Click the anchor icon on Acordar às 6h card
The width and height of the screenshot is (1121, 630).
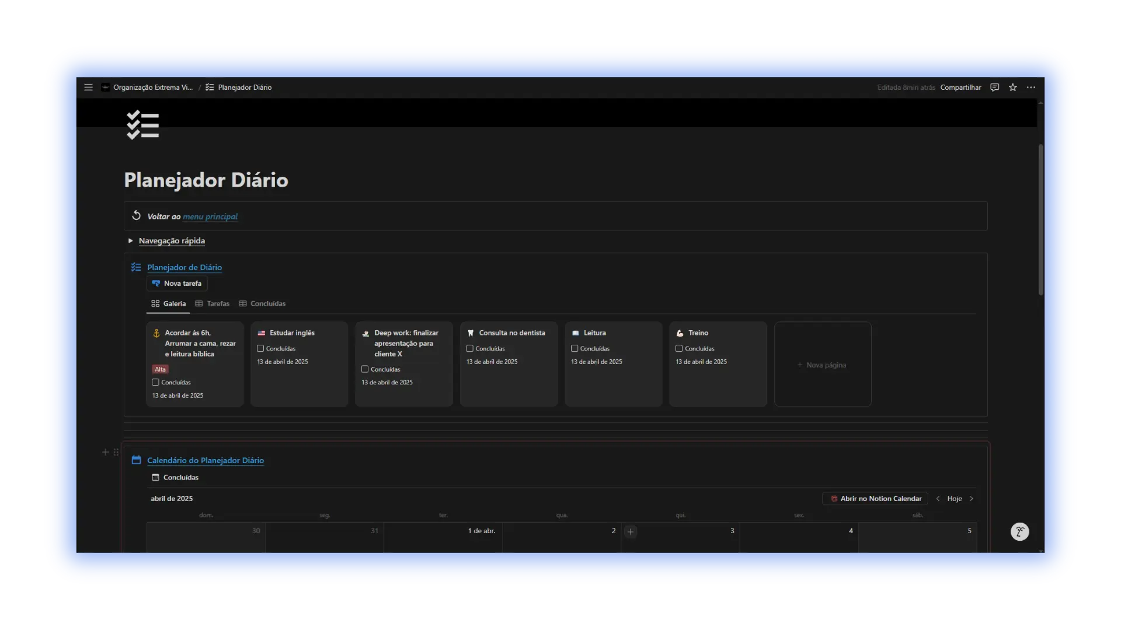156,333
